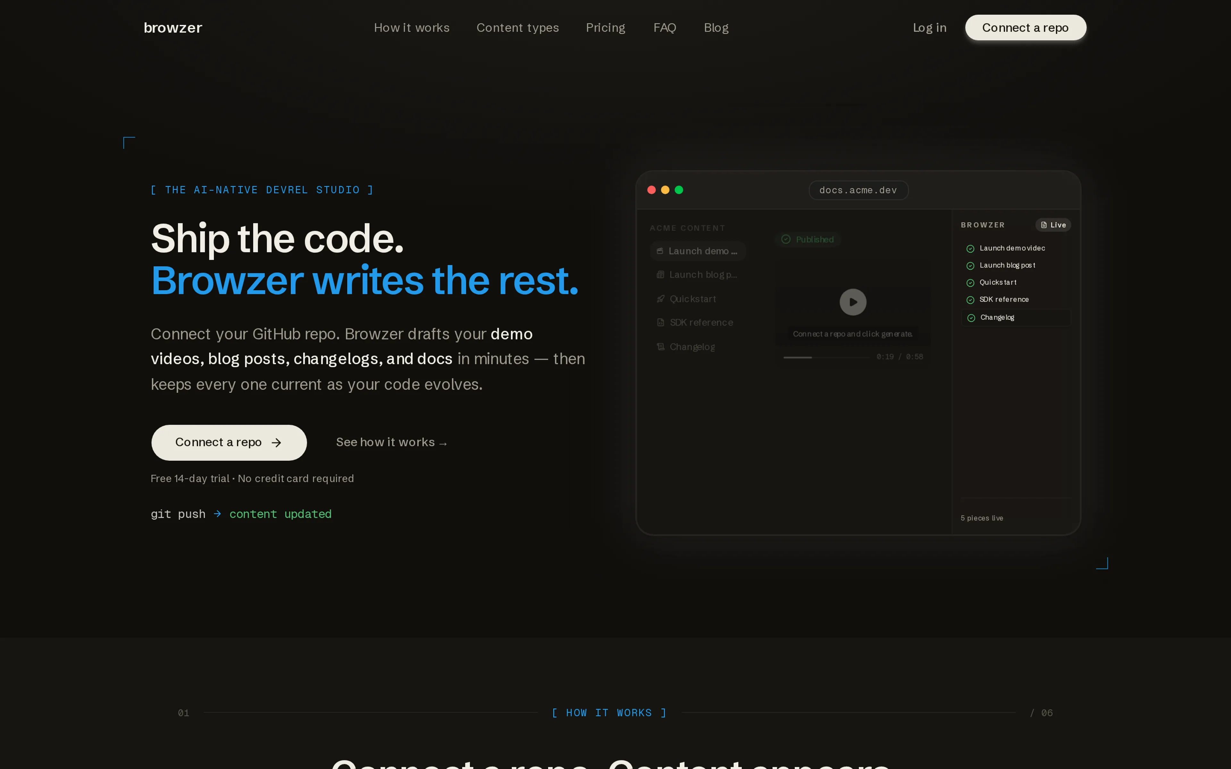Click the '5 pieces live' status text
The image size is (1231, 769).
pyautogui.click(x=982, y=518)
